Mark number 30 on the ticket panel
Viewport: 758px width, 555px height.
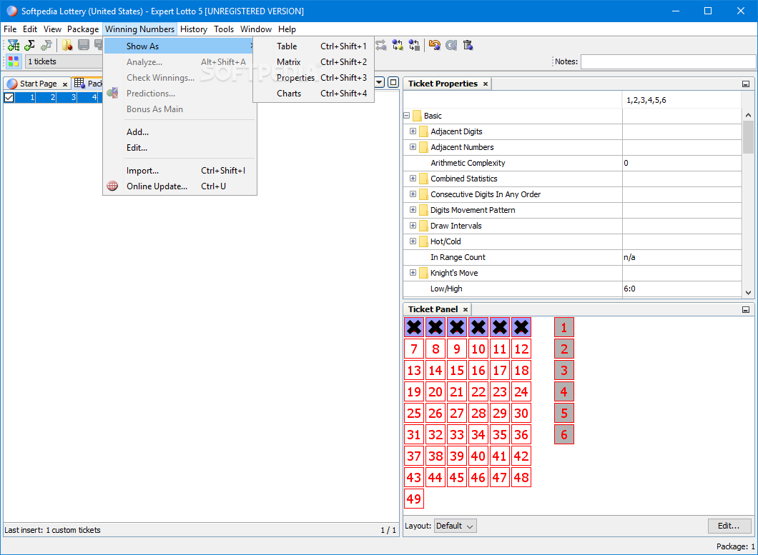tap(521, 413)
